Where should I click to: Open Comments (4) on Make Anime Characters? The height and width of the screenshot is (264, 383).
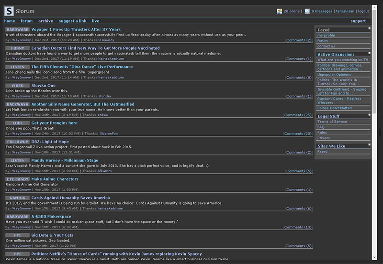pyautogui.click(x=299, y=190)
